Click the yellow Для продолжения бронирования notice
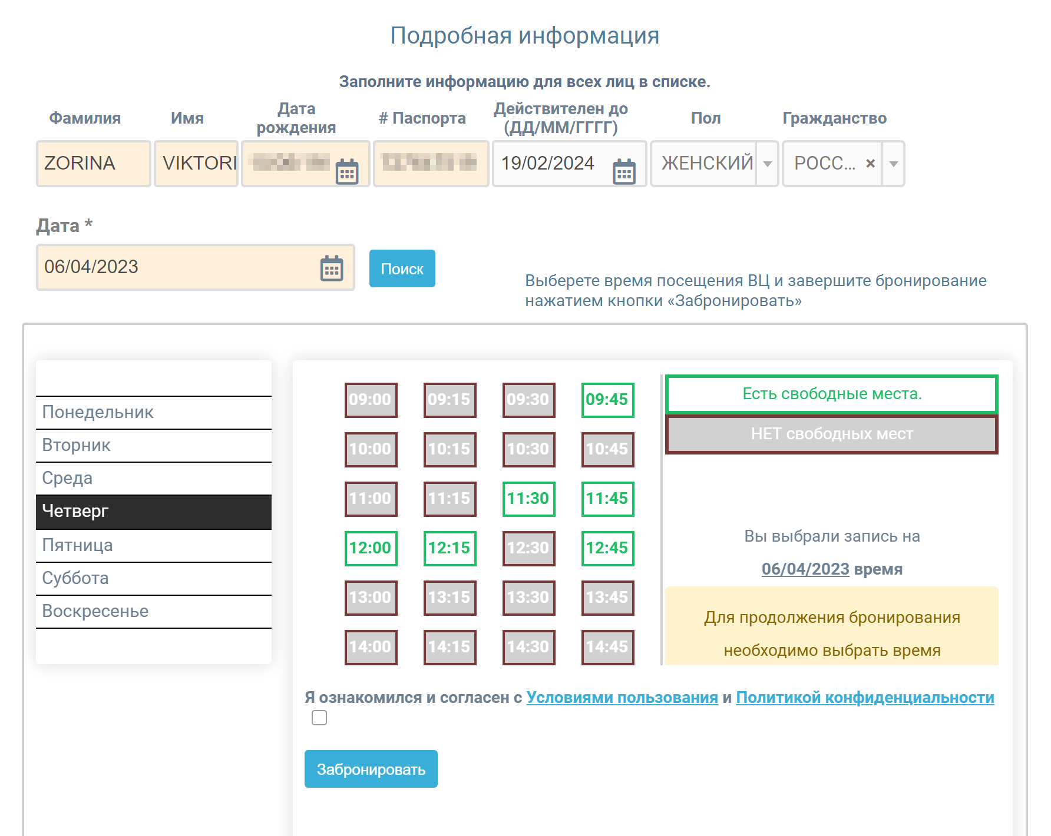Screen dimensions: 1051x836 [x=832, y=626]
